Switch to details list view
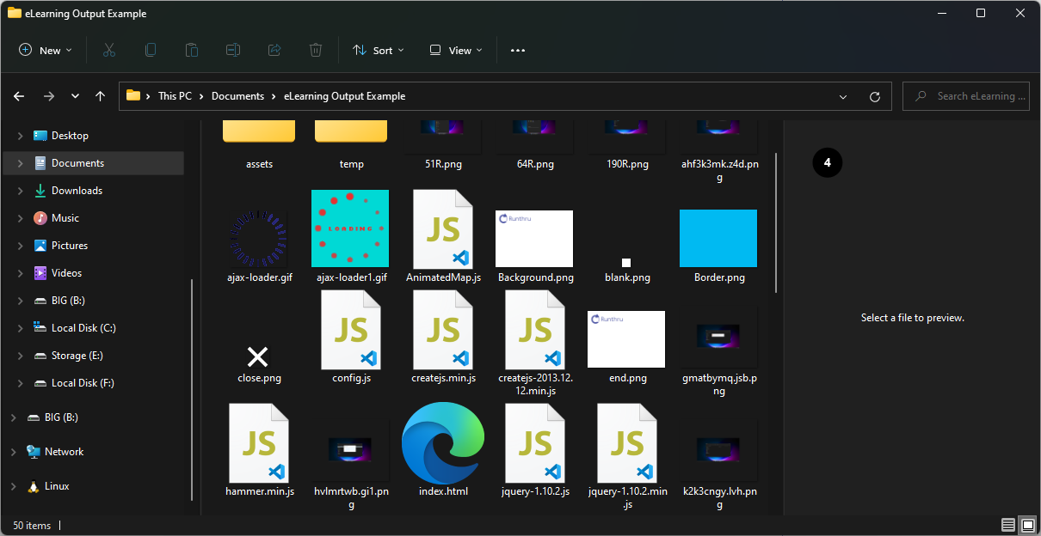Screen dimensions: 1041x536 coord(1007,525)
